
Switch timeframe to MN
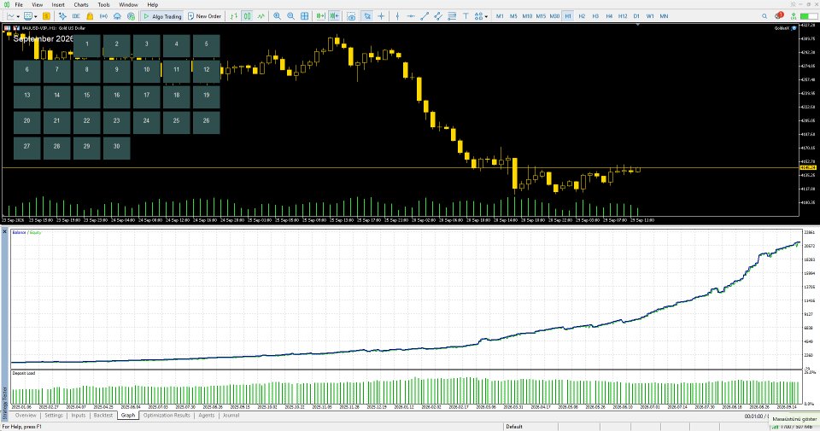point(664,16)
